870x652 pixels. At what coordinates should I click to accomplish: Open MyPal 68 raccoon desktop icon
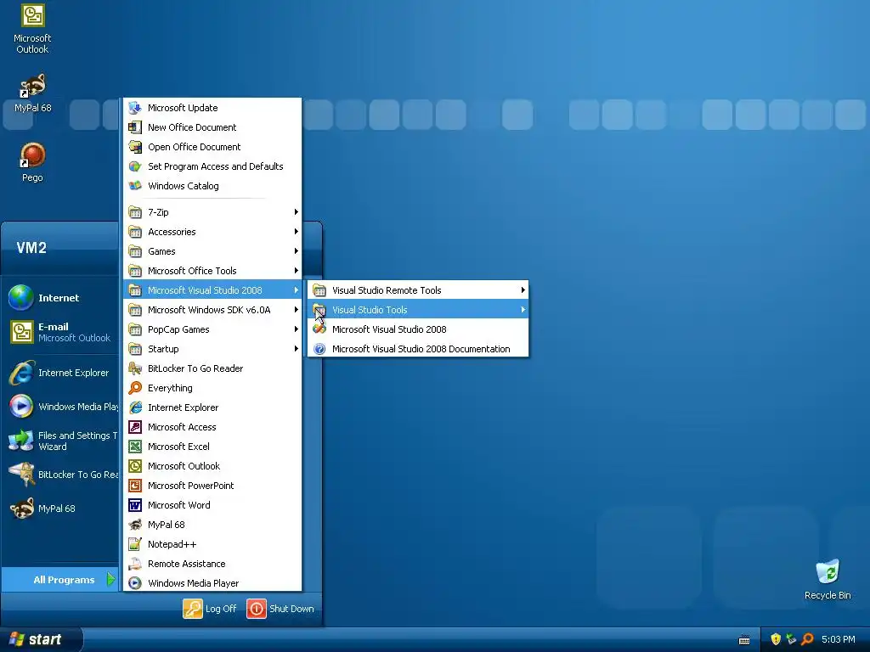coord(33,86)
